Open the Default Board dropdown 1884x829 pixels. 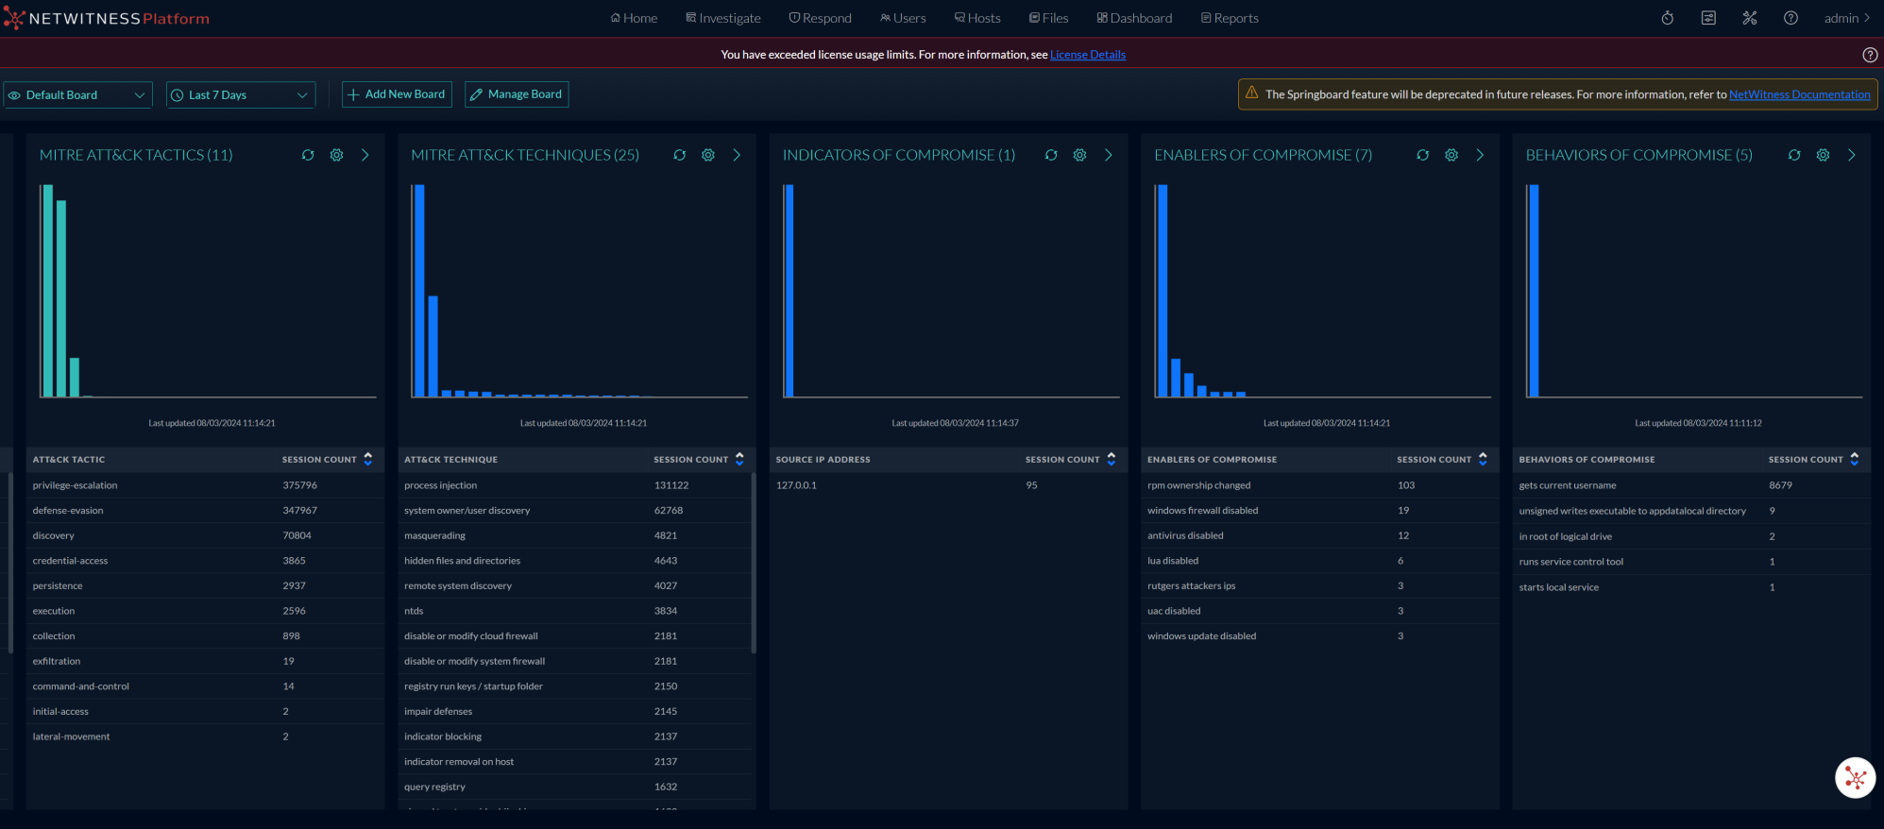click(77, 95)
